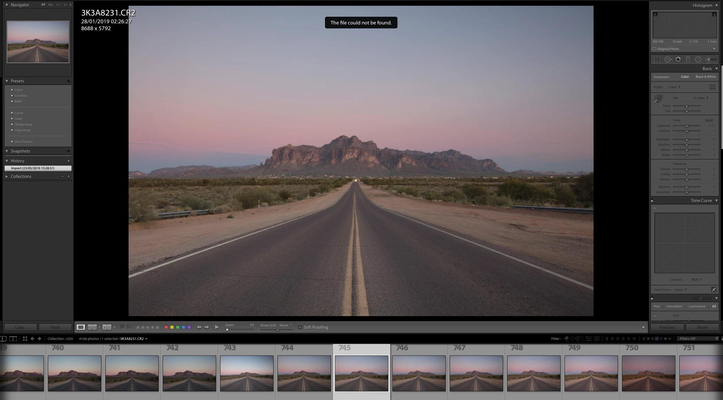
Task: Select the Crop Overlay tool
Action: 657,59
